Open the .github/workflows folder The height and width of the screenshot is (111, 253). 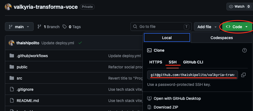pyautogui.click(x=32, y=56)
